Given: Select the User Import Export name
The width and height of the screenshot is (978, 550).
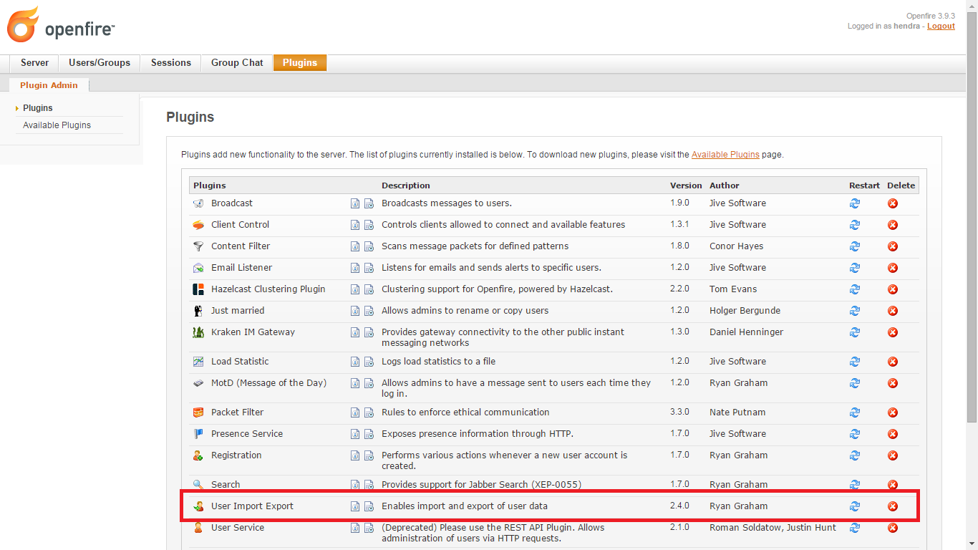Looking at the screenshot, I should click(252, 506).
